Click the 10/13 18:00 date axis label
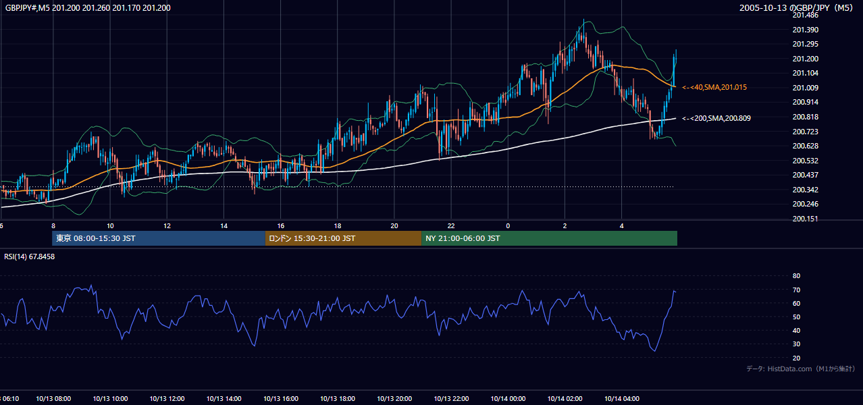 [x=338, y=398]
